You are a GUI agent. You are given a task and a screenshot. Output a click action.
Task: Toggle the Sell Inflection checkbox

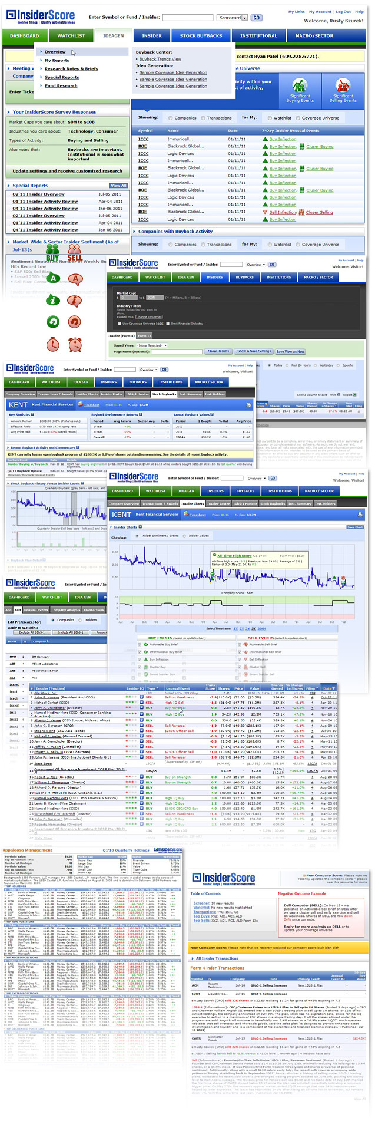click(240, 660)
